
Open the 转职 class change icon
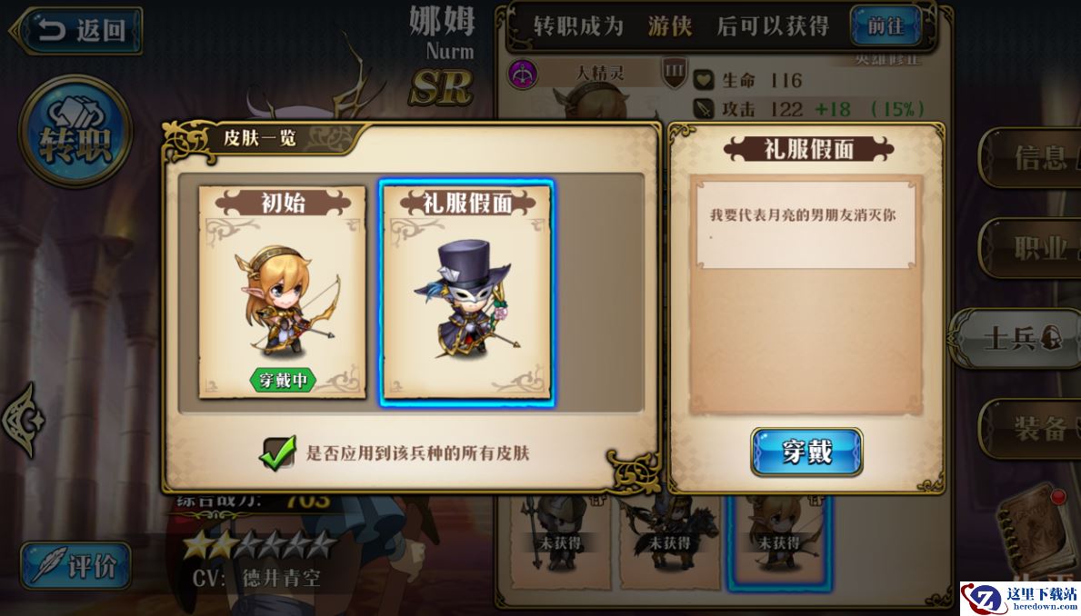coord(75,131)
